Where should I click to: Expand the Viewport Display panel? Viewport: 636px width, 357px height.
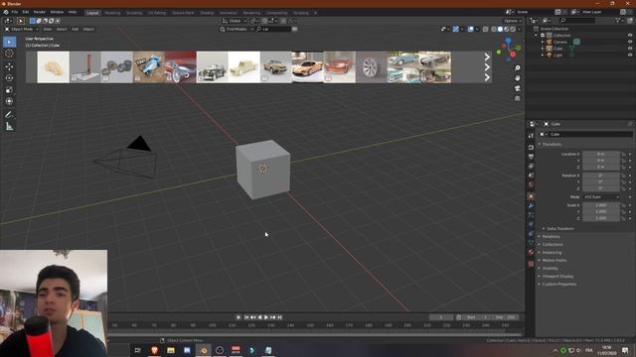(556, 276)
